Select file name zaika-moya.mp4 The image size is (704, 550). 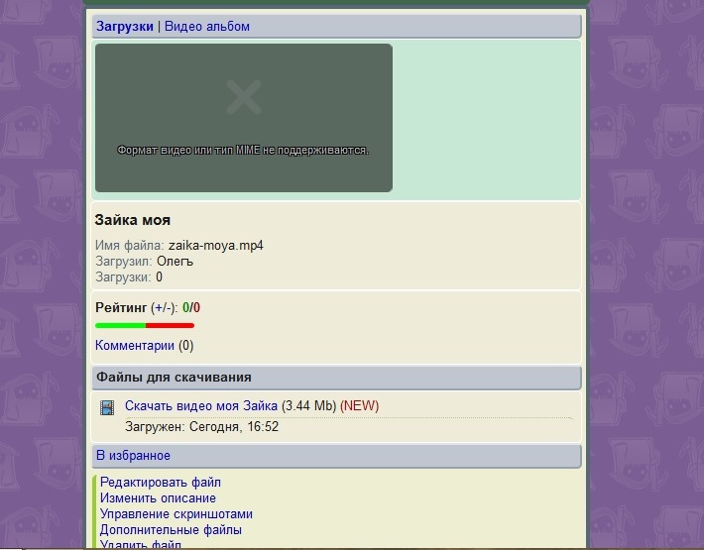pyautogui.click(x=216, y=246)
